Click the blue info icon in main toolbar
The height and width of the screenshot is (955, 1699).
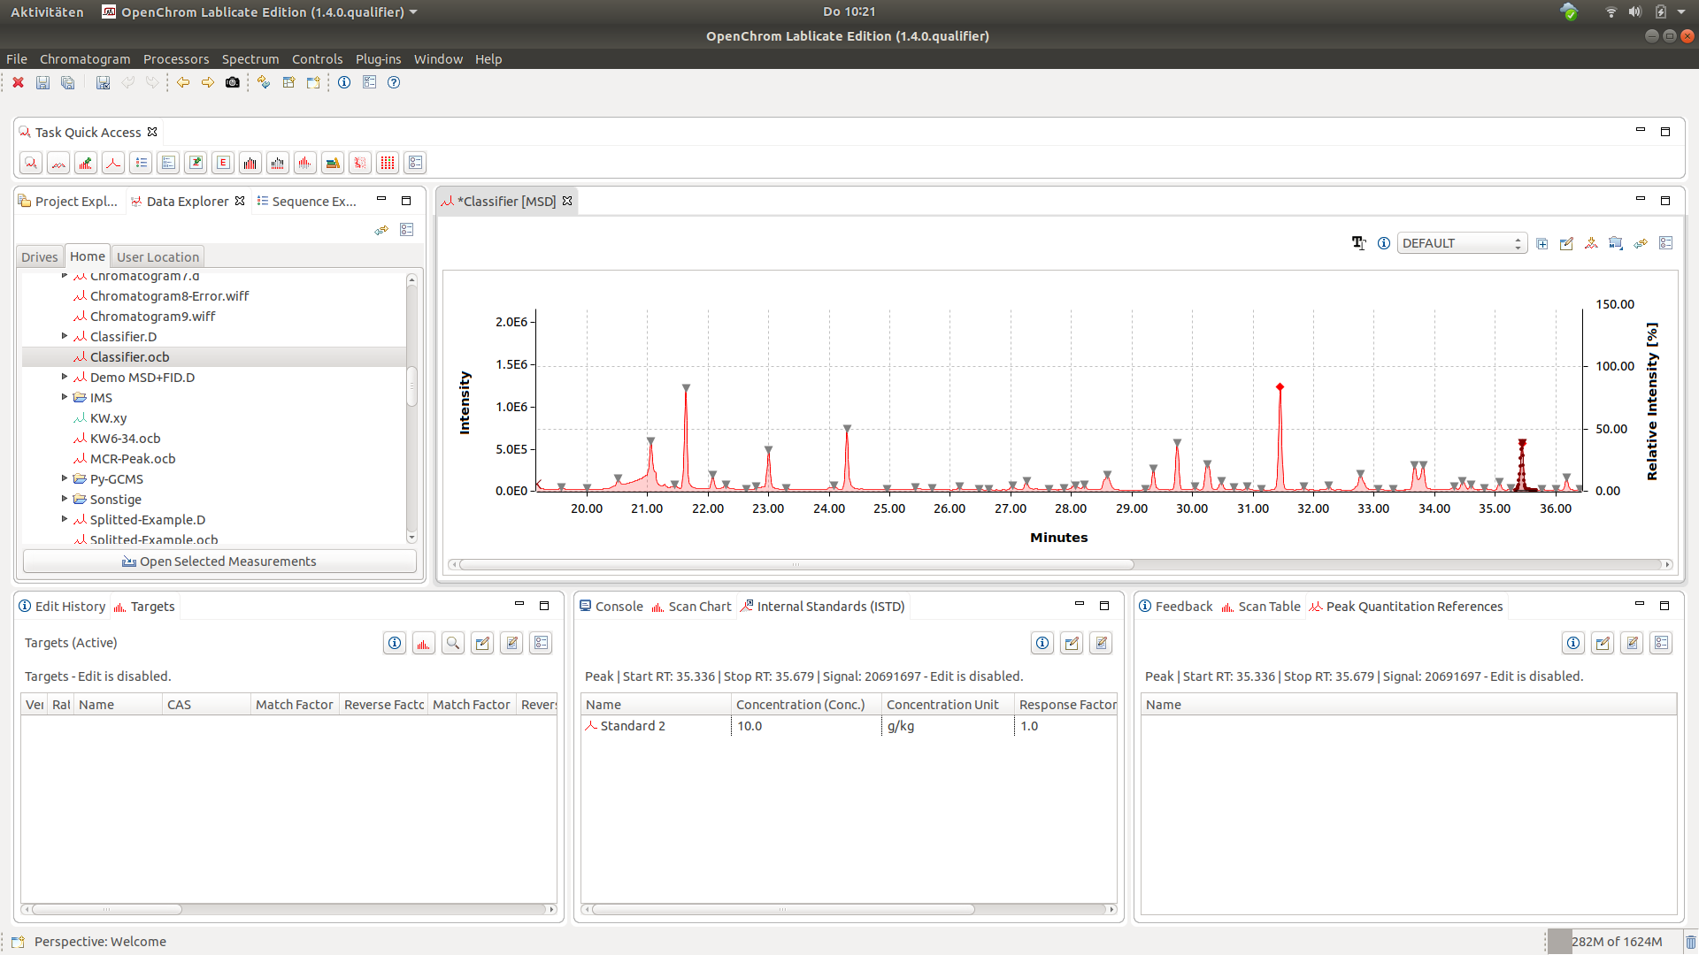point(344,82)
